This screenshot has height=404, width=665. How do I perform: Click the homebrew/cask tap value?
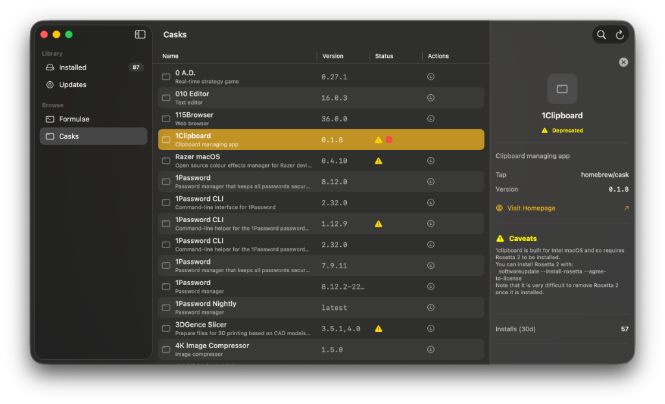(605, 175)
